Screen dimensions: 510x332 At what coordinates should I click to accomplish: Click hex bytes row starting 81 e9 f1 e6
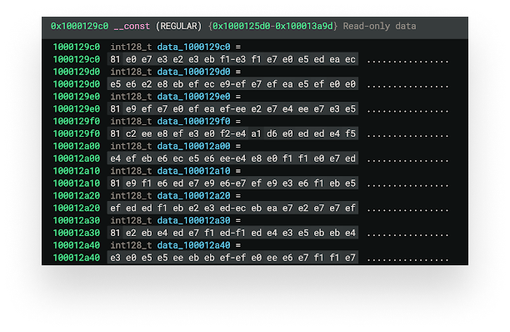point(232,184)
